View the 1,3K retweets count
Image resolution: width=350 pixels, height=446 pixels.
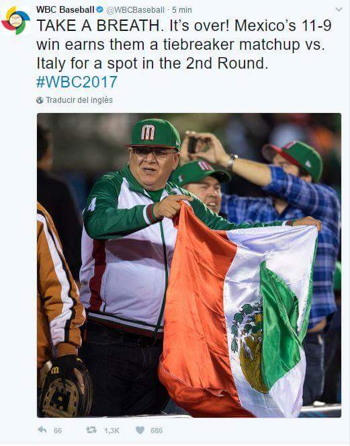pos(112,431)
